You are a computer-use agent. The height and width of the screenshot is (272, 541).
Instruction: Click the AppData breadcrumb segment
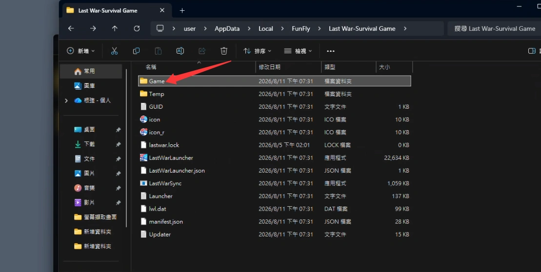[227, 29]
